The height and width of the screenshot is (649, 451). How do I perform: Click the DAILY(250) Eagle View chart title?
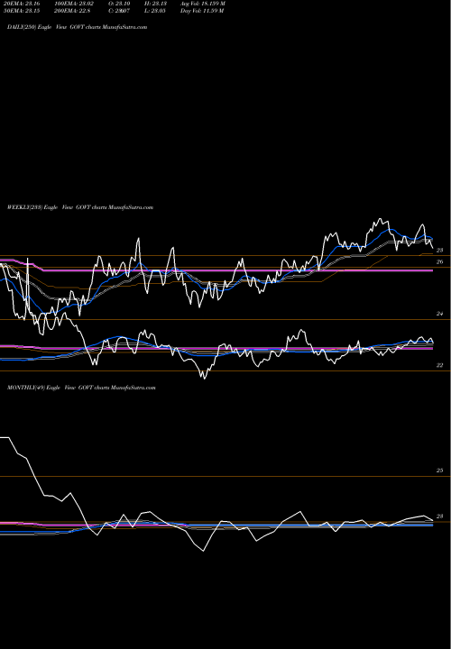click(x=77, y=27)
